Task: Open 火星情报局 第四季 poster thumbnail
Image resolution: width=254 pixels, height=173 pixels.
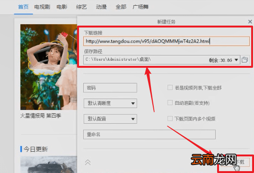Action: tap(49, 67)
